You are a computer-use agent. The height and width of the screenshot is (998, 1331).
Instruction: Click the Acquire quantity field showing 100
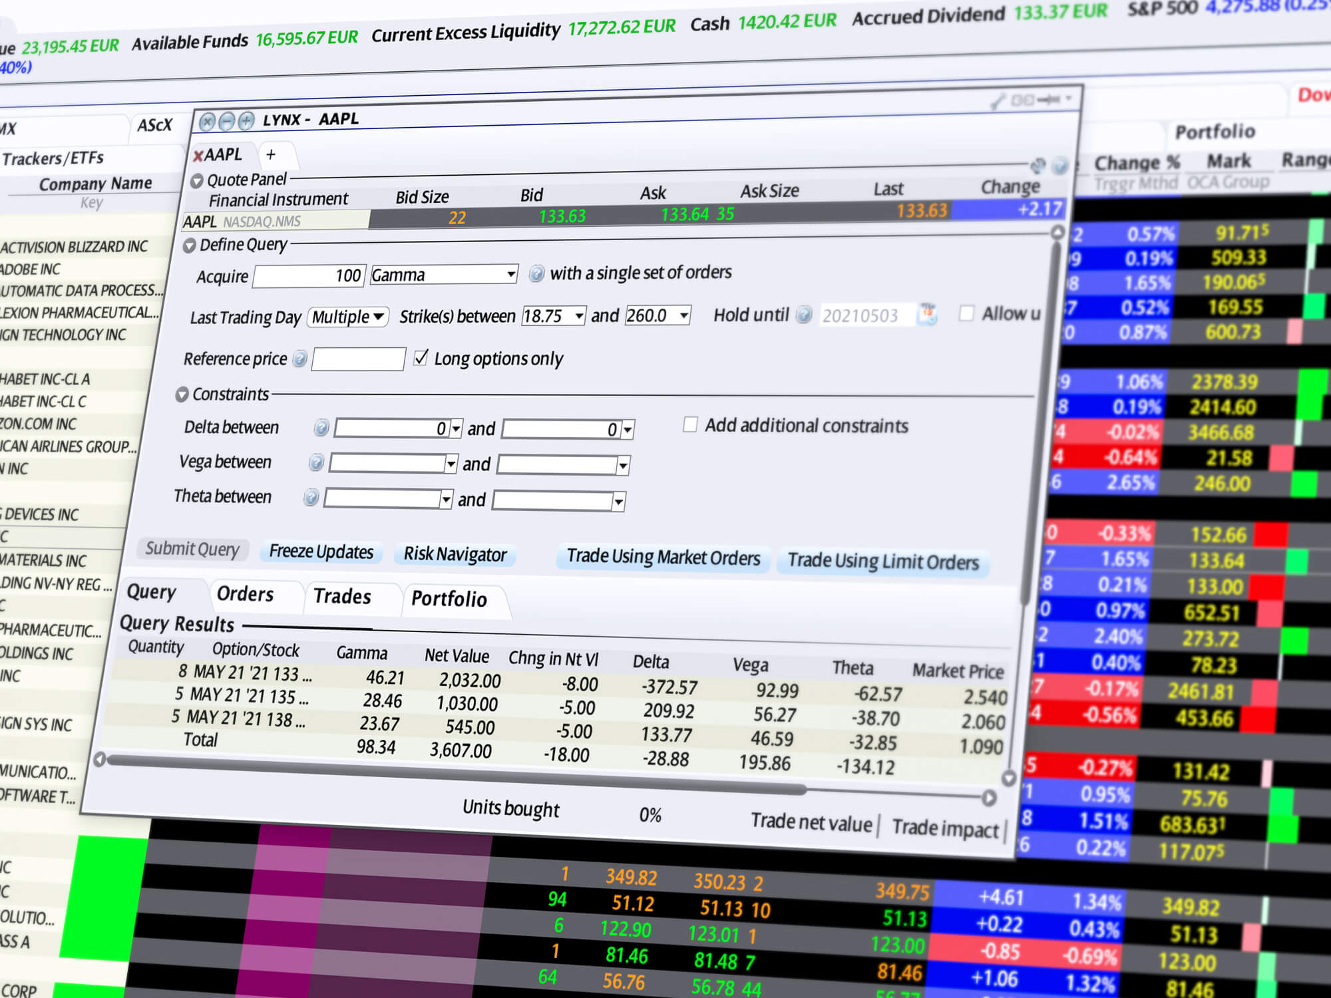pyautogui.click(x=309, y=276)
